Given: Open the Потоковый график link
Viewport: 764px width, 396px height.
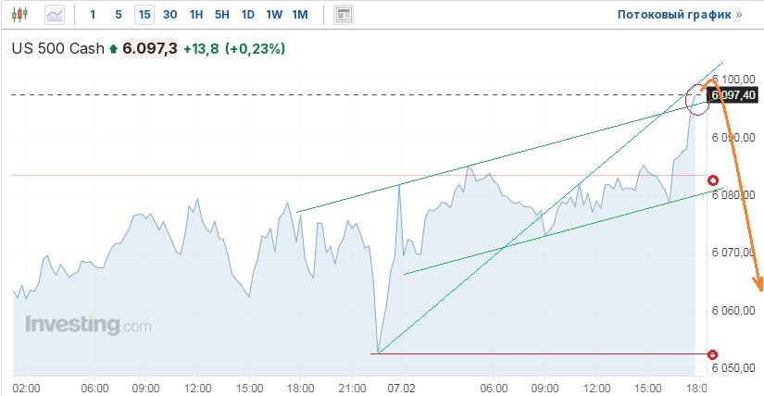Looking at the screenshot, I should pyautogui.click(x=680, y=15).
